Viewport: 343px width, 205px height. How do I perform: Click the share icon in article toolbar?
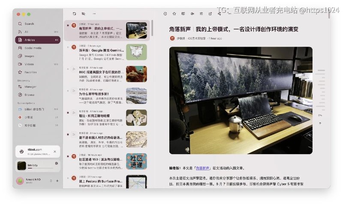click(x=219, y=14)
